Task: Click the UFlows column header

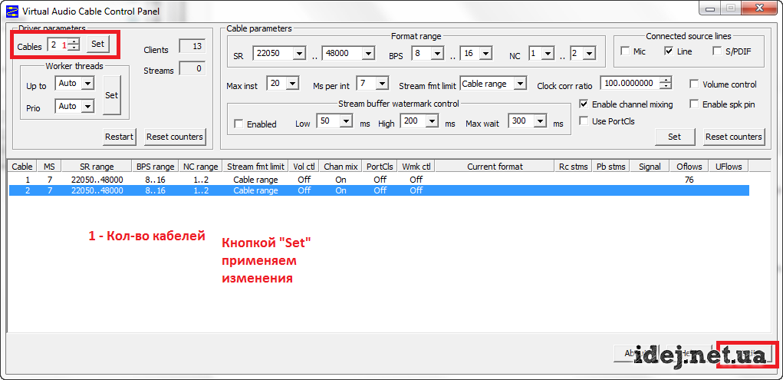Action: tap(729, 167)
